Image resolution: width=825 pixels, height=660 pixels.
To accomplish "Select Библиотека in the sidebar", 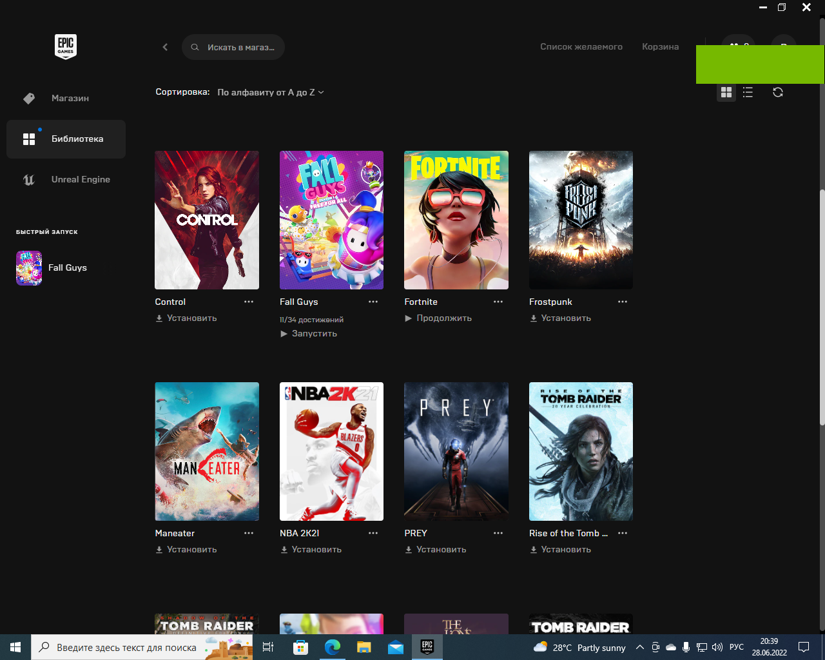I will pyautogui.click(x=66, y=139).
